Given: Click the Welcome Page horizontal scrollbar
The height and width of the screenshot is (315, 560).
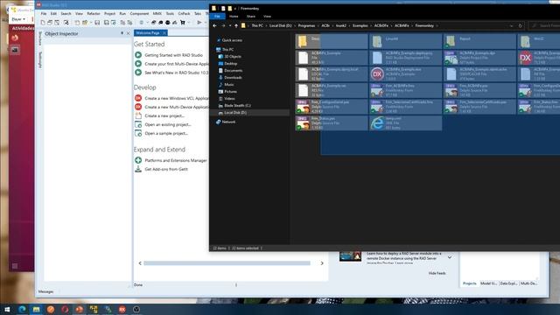Looking at the screenshot, I should pyautogui.click(x=227, y=263).
